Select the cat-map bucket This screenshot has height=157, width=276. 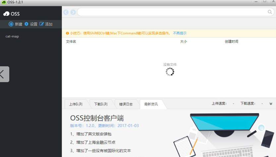pos(12,36)
